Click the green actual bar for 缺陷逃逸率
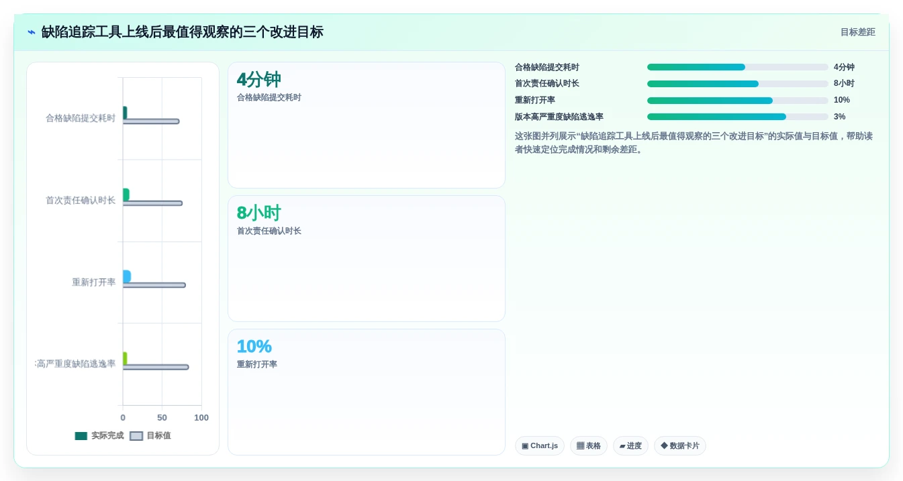Screen dimensions: 903x481 coord(125,358)
